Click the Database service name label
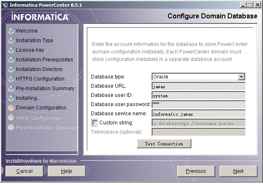This screenshot has width=263, height=185. 119,114
